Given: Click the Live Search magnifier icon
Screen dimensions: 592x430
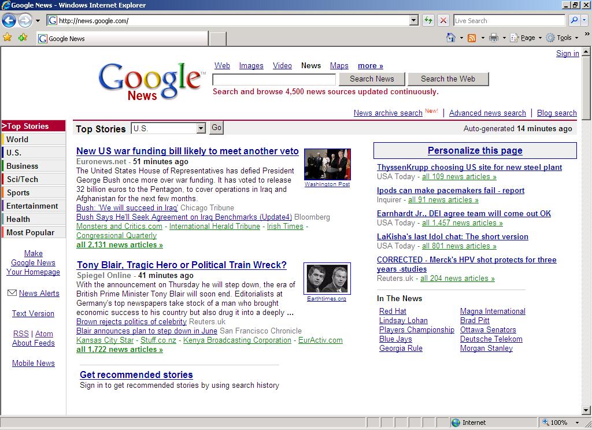Looking at the screenshot, I should (x=574, y=20).
